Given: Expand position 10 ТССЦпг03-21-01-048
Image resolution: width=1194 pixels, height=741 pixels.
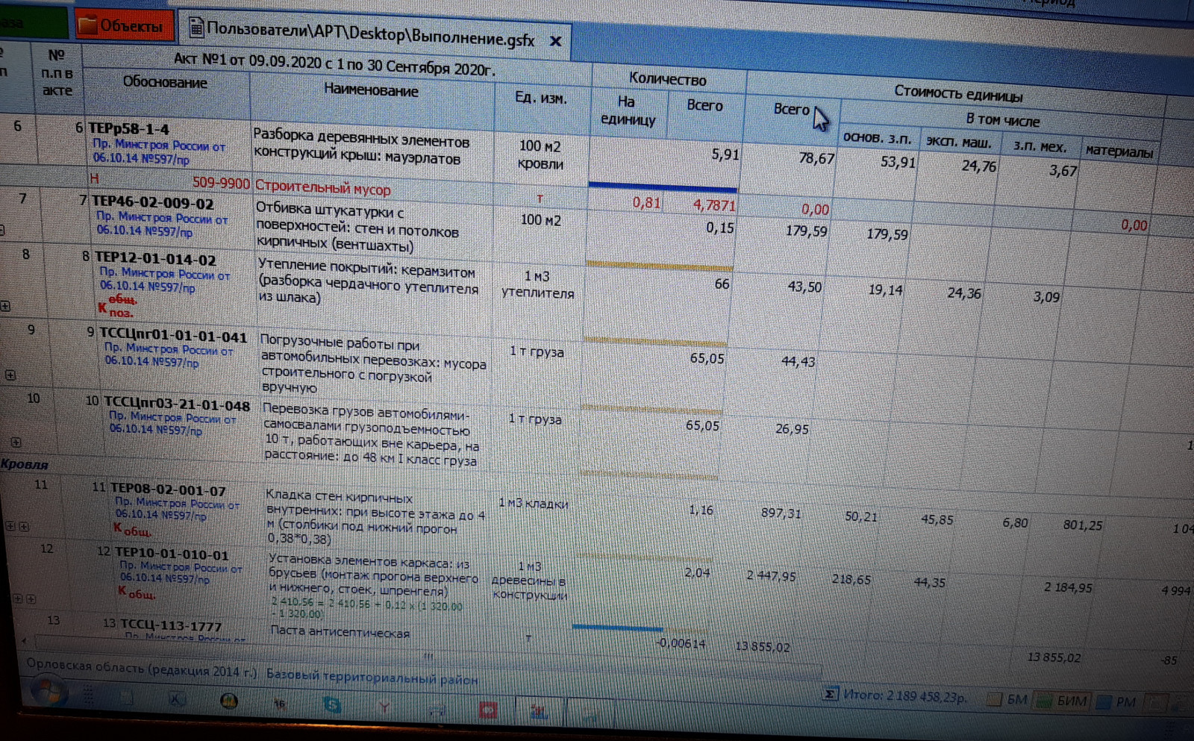Looking at the screenshot, I should 16,442.
